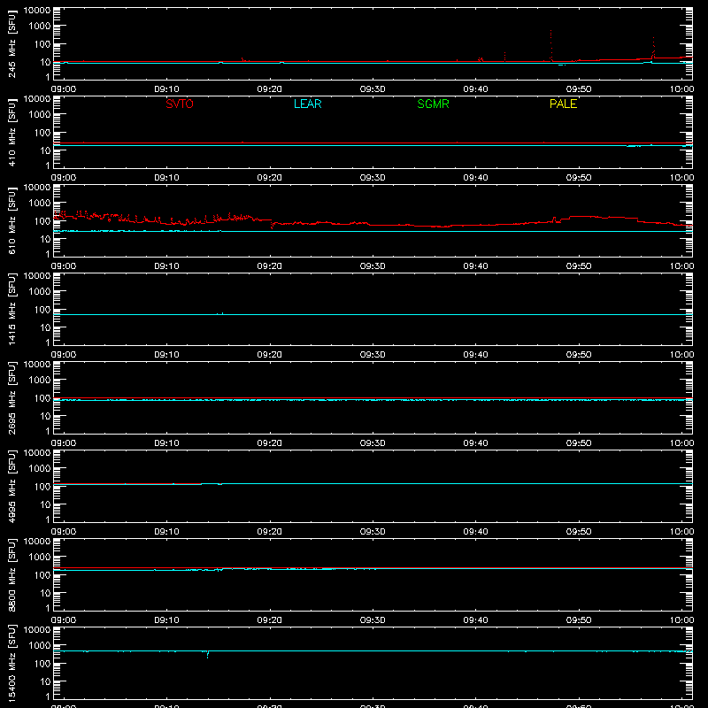The height and width of the screenshot is (708, 708).
Task: Click the 10000 value on the 410 MHz axis
Action: (x=37, y=99)
